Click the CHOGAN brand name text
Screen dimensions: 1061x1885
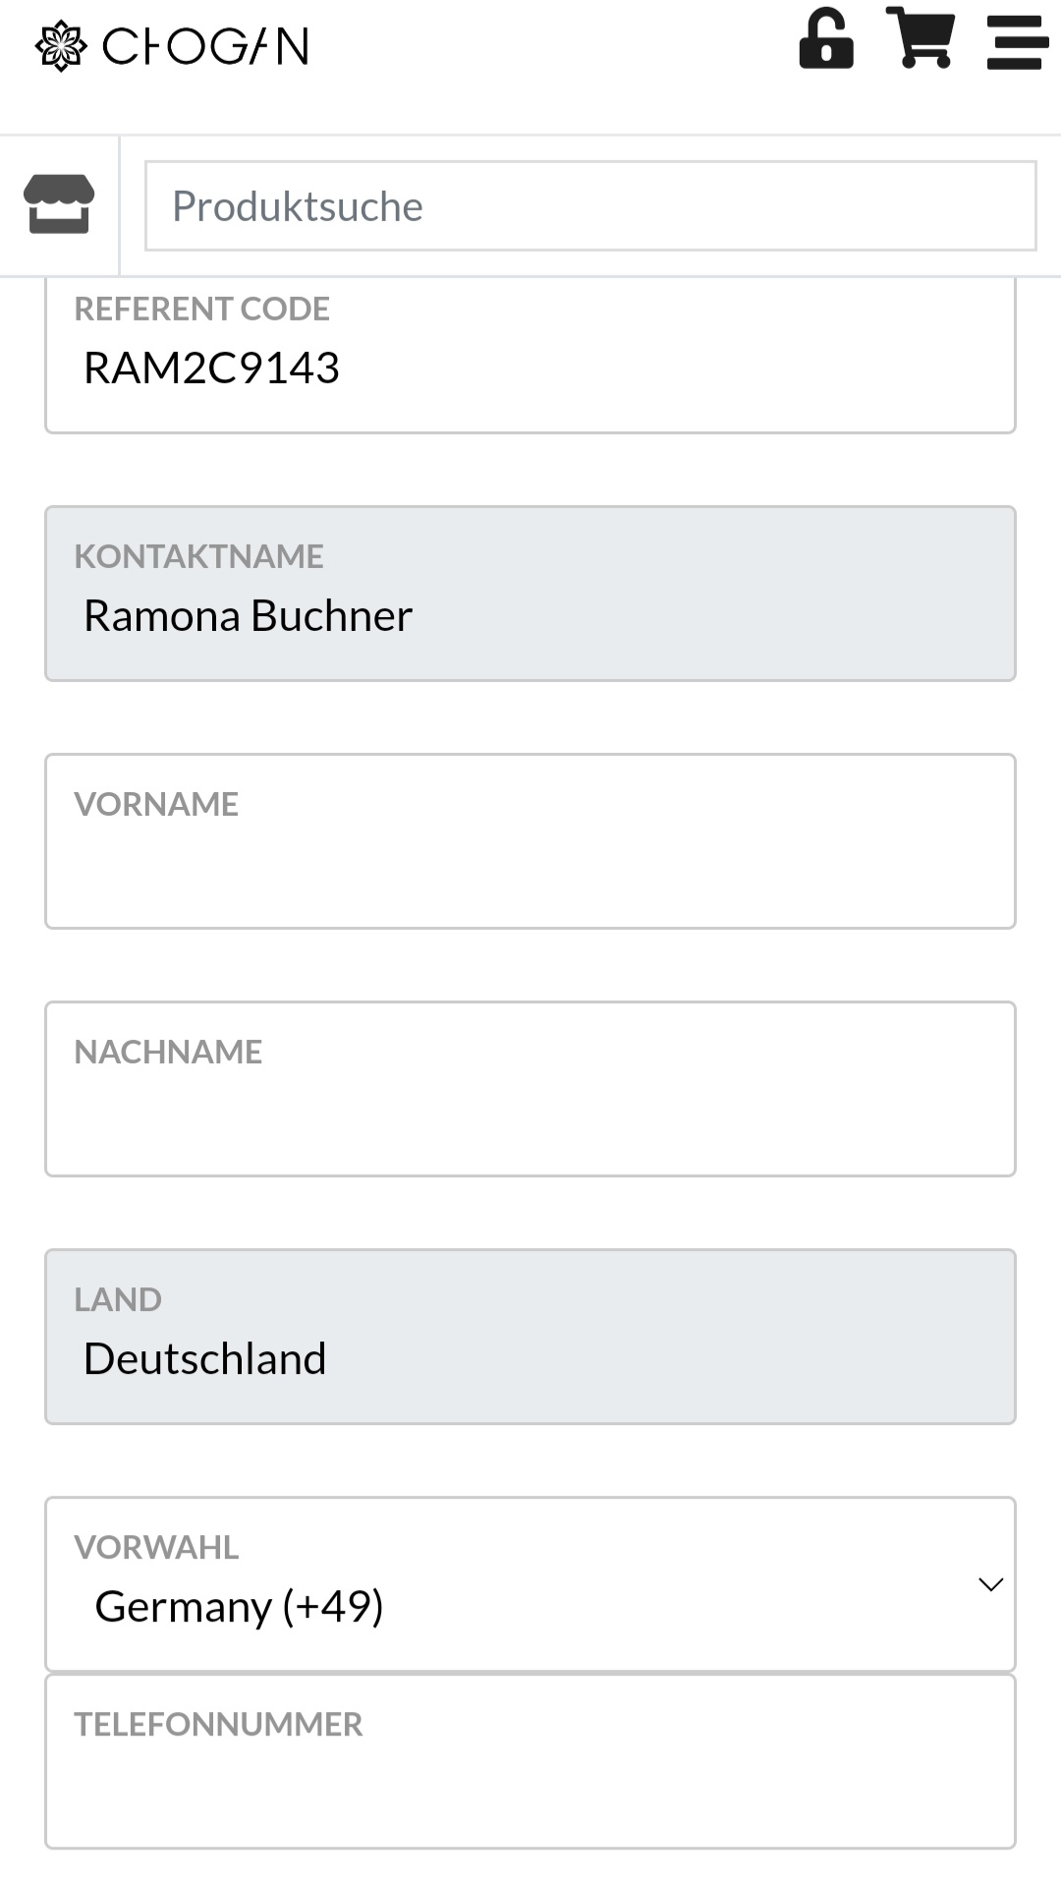[x=205, y=46]
